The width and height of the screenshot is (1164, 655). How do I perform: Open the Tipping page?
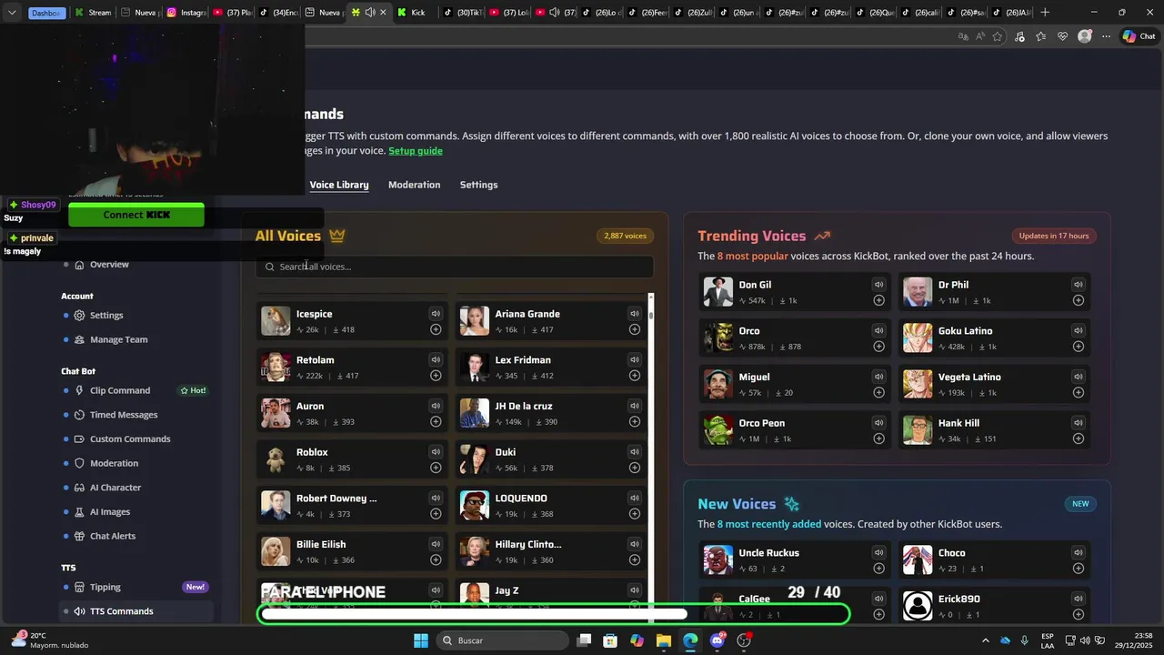click(105, 588)
